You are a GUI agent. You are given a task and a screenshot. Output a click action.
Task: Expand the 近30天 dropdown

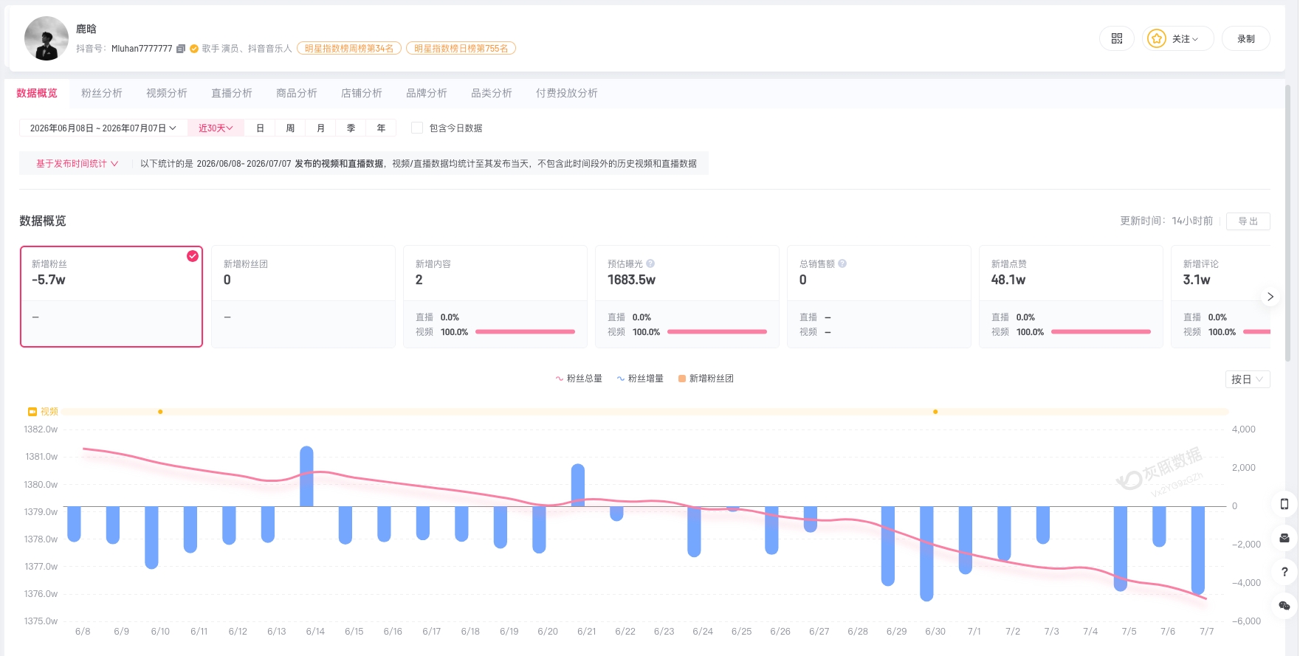216,128
